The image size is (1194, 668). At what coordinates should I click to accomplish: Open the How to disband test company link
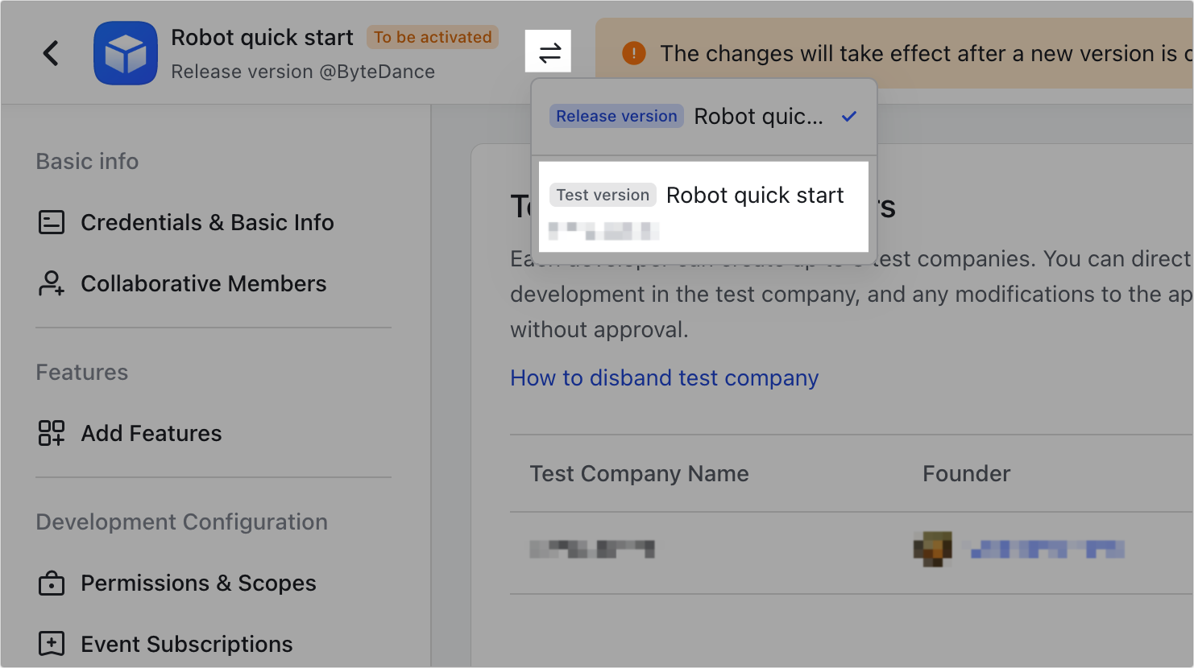click(664, 377)
